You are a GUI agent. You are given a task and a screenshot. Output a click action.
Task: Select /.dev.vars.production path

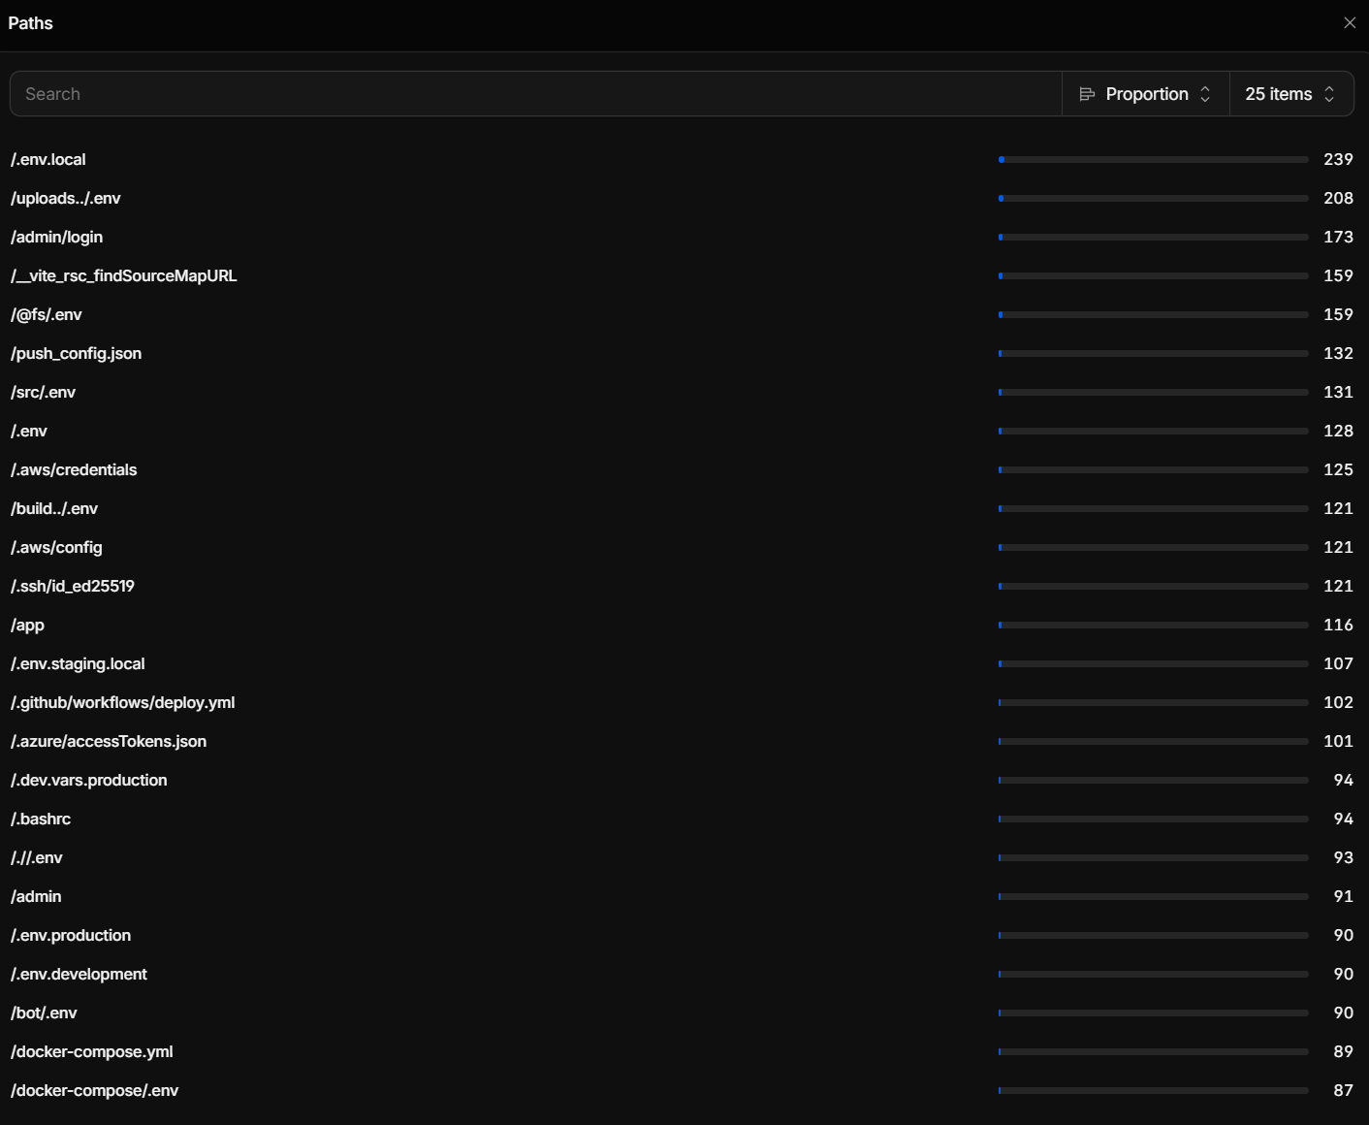coord(89,780)
